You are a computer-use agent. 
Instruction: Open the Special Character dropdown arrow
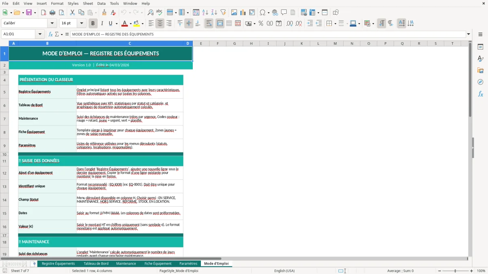coord(268,13)
